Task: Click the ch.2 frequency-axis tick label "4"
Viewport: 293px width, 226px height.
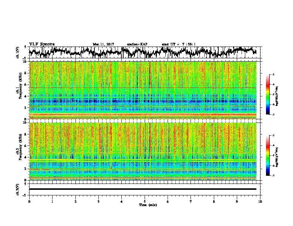Action: 26,157
